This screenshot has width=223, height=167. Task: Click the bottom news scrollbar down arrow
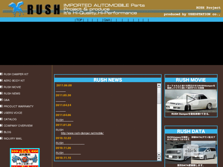[159, 159]
